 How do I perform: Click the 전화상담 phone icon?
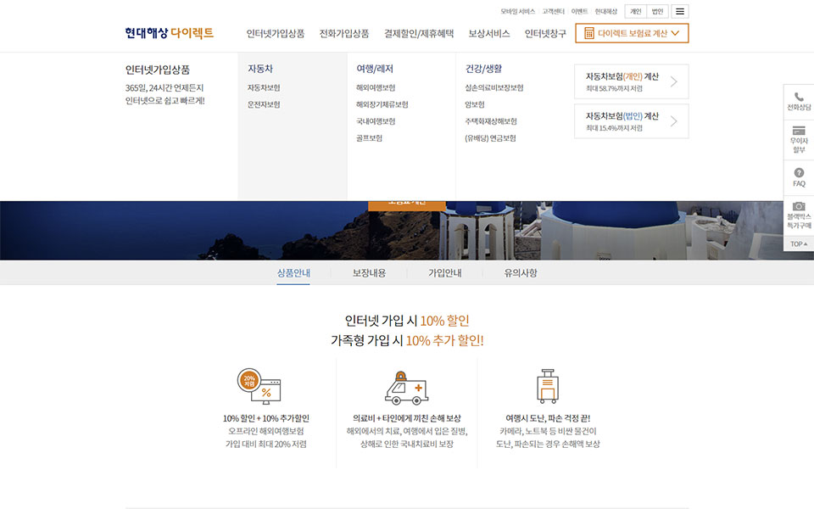(799, 98)
